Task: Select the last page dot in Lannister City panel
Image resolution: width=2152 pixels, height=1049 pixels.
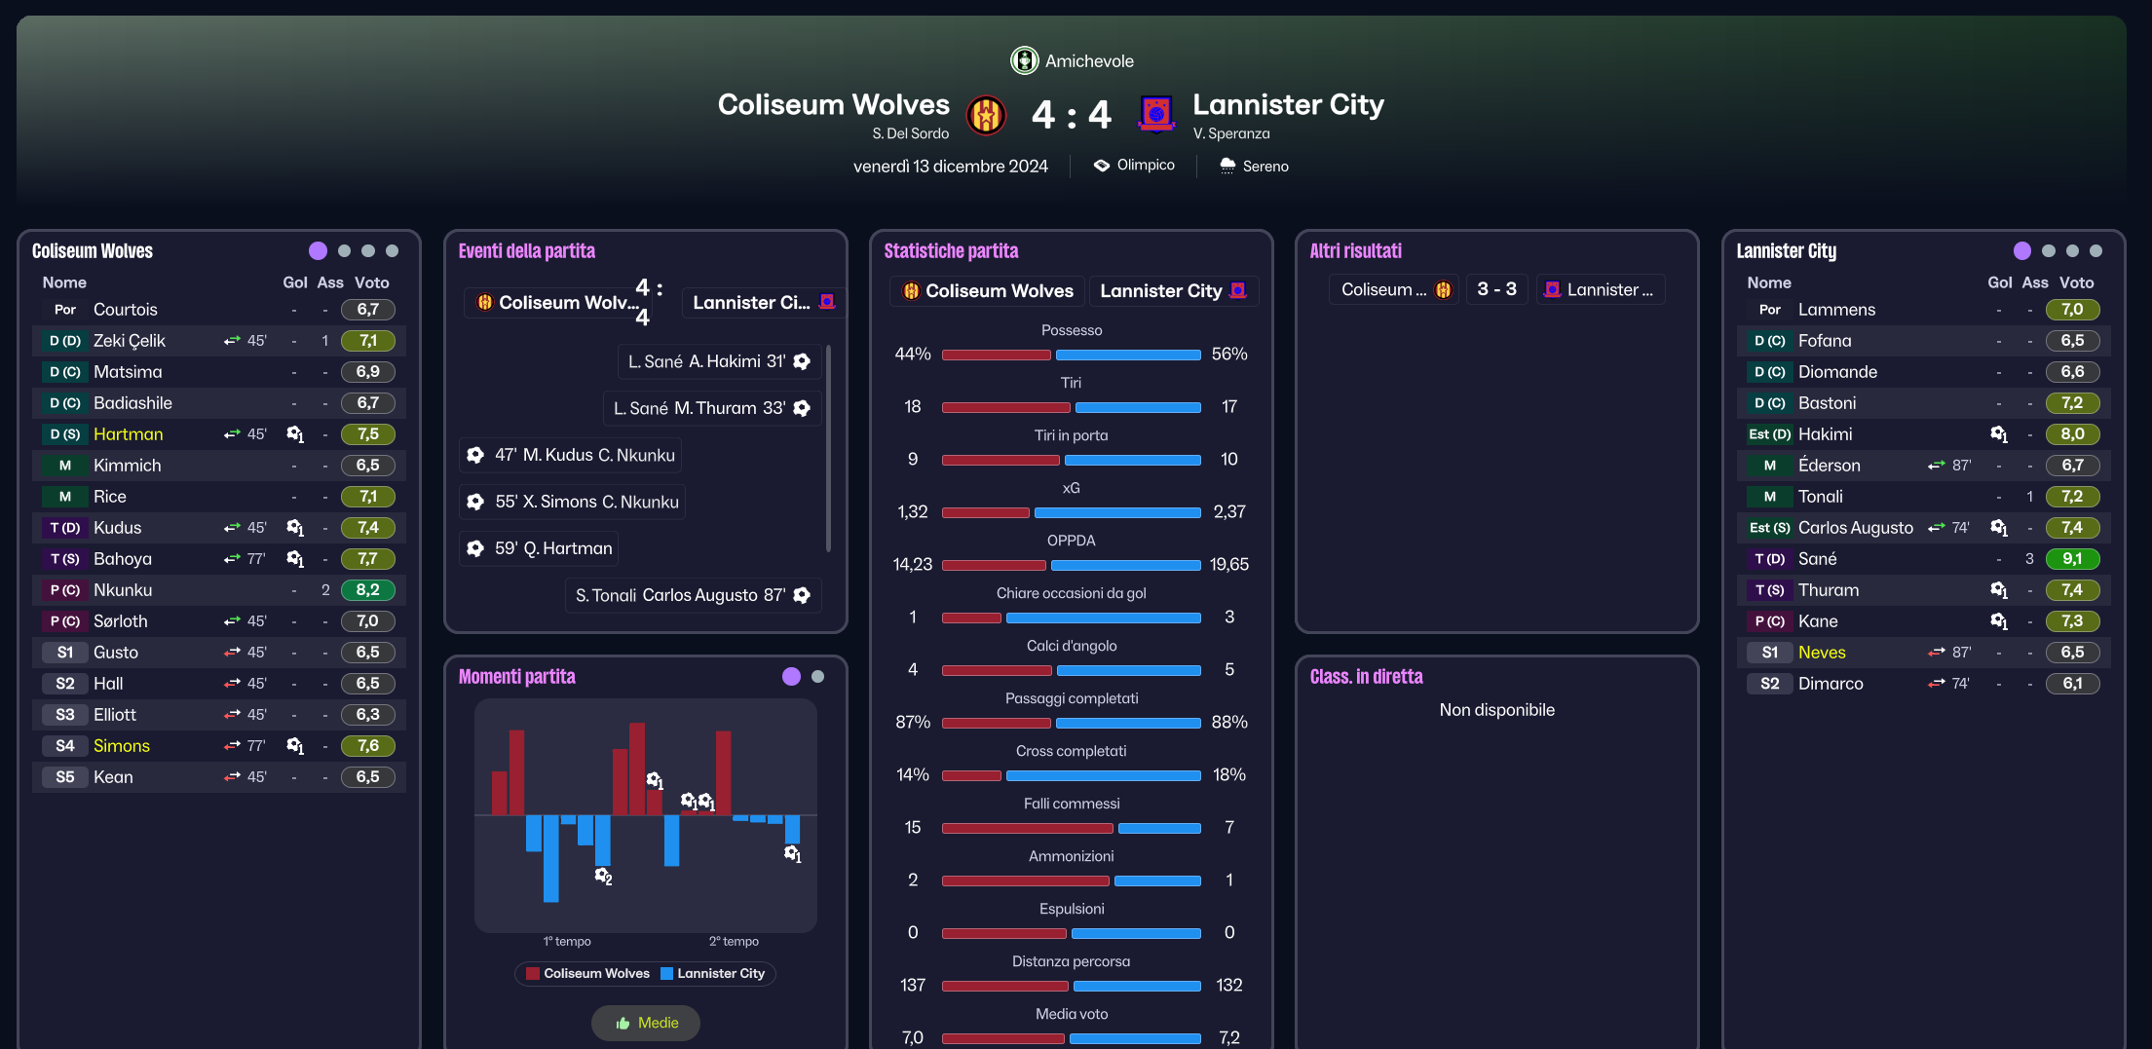Action: 2095,251
